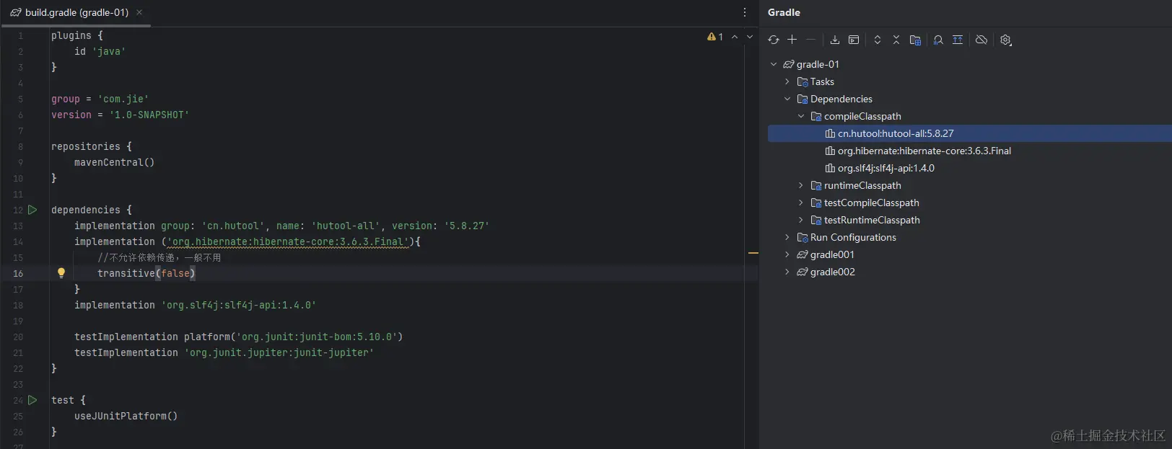This screenshot has width=1172, height=449.
Task: Expand the testCompileClasspath node
Action: [x=801, y=203]
